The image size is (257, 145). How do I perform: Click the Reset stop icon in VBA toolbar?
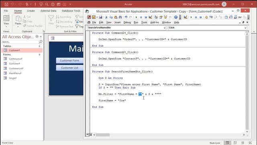145,17
